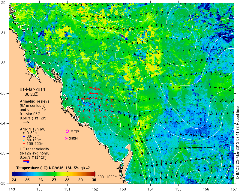Click the 'Temperature (°C) NOAA15_L3U 5% ql>=2' title

(53, 168)
